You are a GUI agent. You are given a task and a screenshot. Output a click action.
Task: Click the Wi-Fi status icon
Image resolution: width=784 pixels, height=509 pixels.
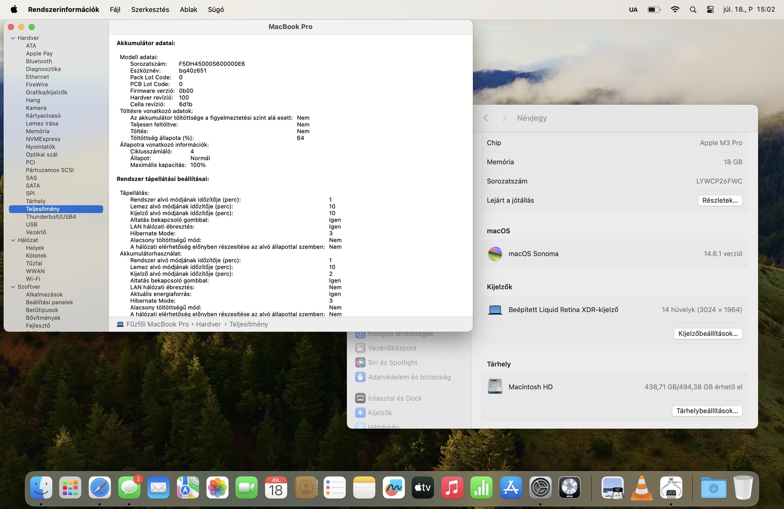[x=675, y=10]
